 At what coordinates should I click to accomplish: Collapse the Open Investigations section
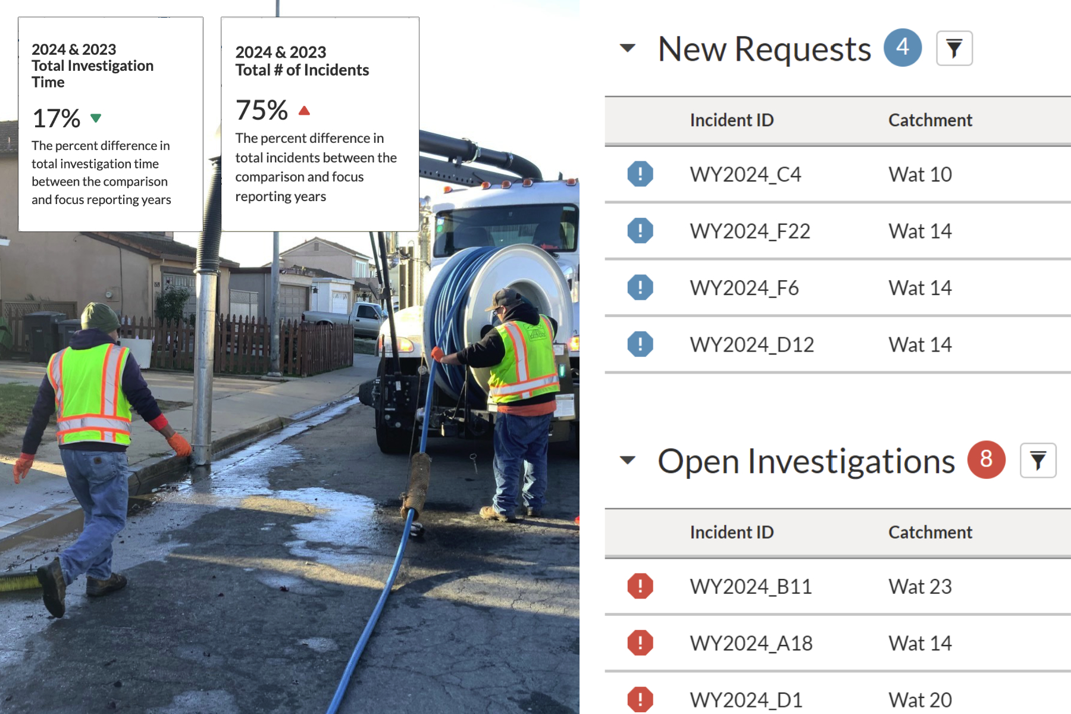pyautogui.click(x=628, y=460)
